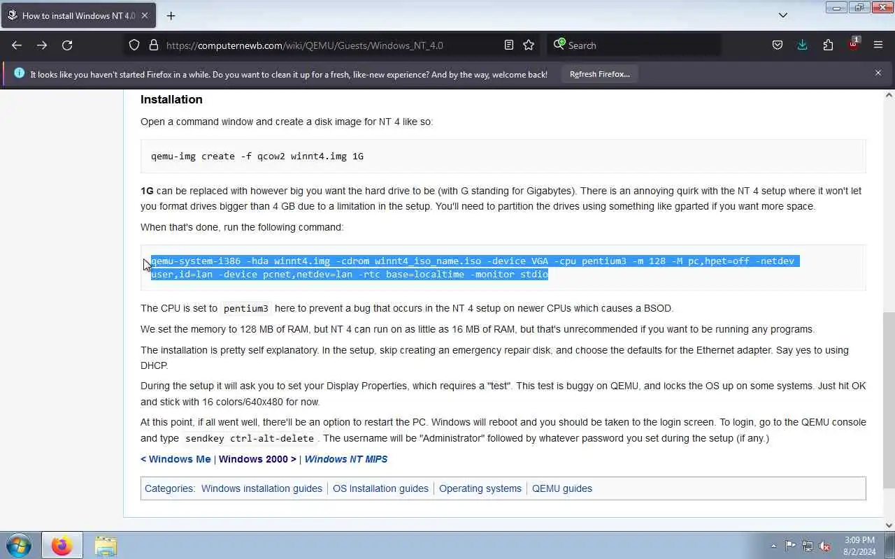This screenshot has width=895, height=559.
Task: Click the muted volume tray icon
Action: 825,546
